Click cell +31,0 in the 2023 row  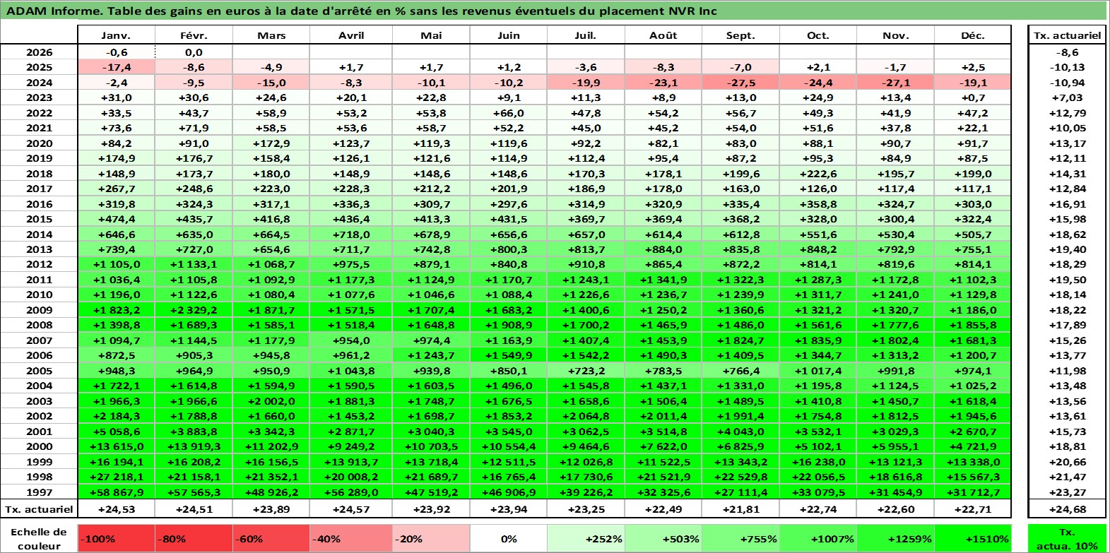116,97
